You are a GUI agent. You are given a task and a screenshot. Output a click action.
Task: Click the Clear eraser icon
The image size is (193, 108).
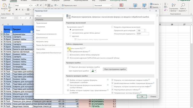(x=165, y=10)
